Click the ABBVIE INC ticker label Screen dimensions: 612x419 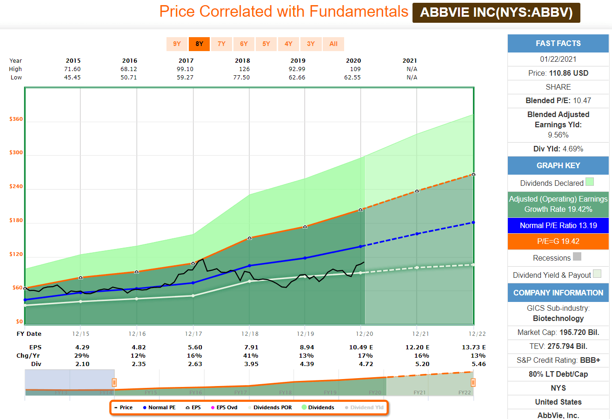(x=496, y=13)
